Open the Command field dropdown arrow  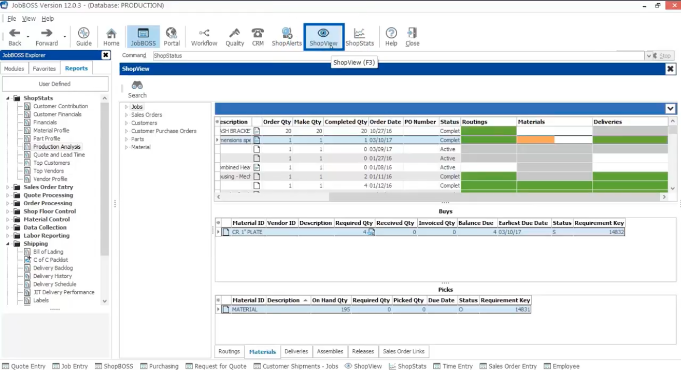pos(648,55)
